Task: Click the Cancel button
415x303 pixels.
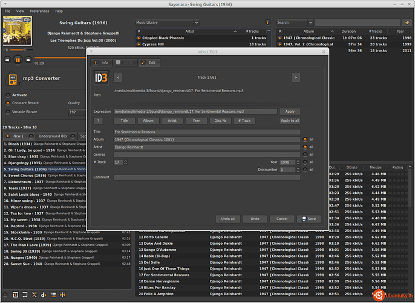Action: pos(282,219)
